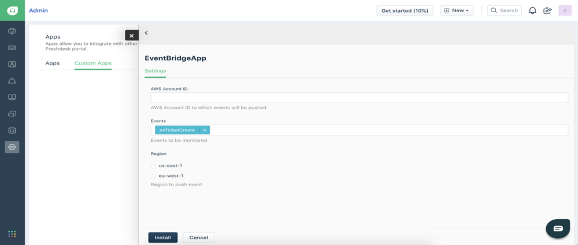578x245 pixels.
Task: Open the chat support widget
Action: click(558, 228)
